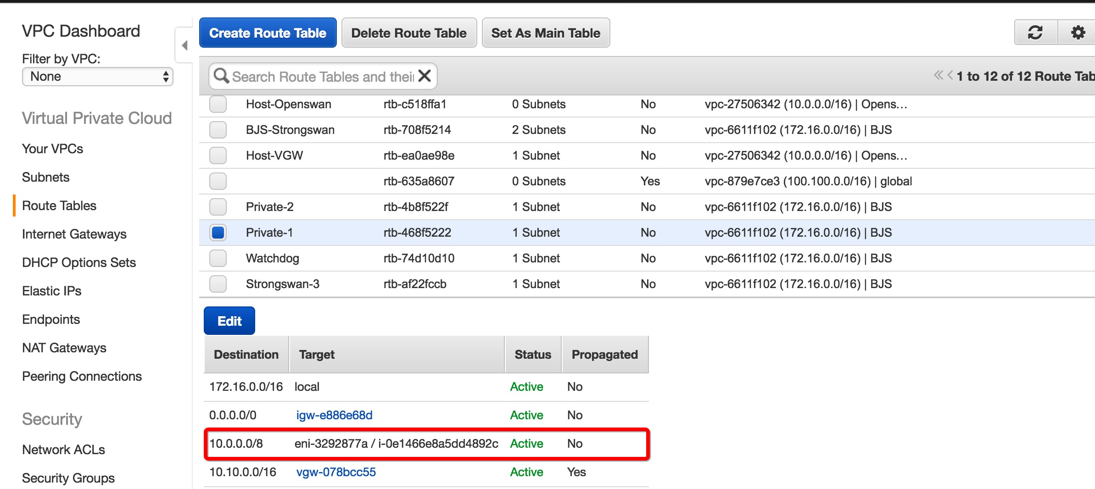Open Internet Gateways in the sidebar
This screenshot has width=1095, height=489.
pyautogui.click(x=74, y=234)
